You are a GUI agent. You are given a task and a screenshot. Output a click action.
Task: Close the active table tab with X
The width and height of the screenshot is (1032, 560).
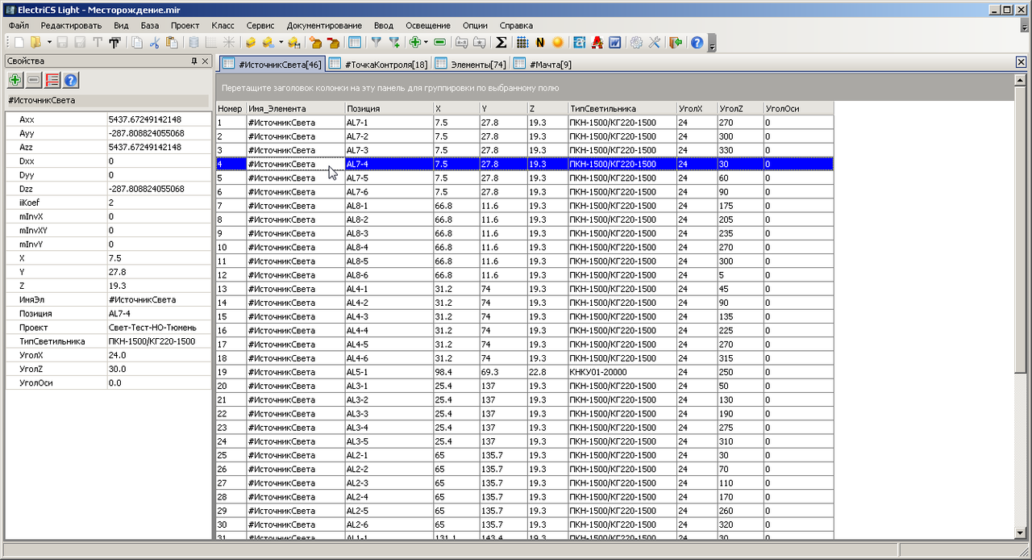[1021, 63]
